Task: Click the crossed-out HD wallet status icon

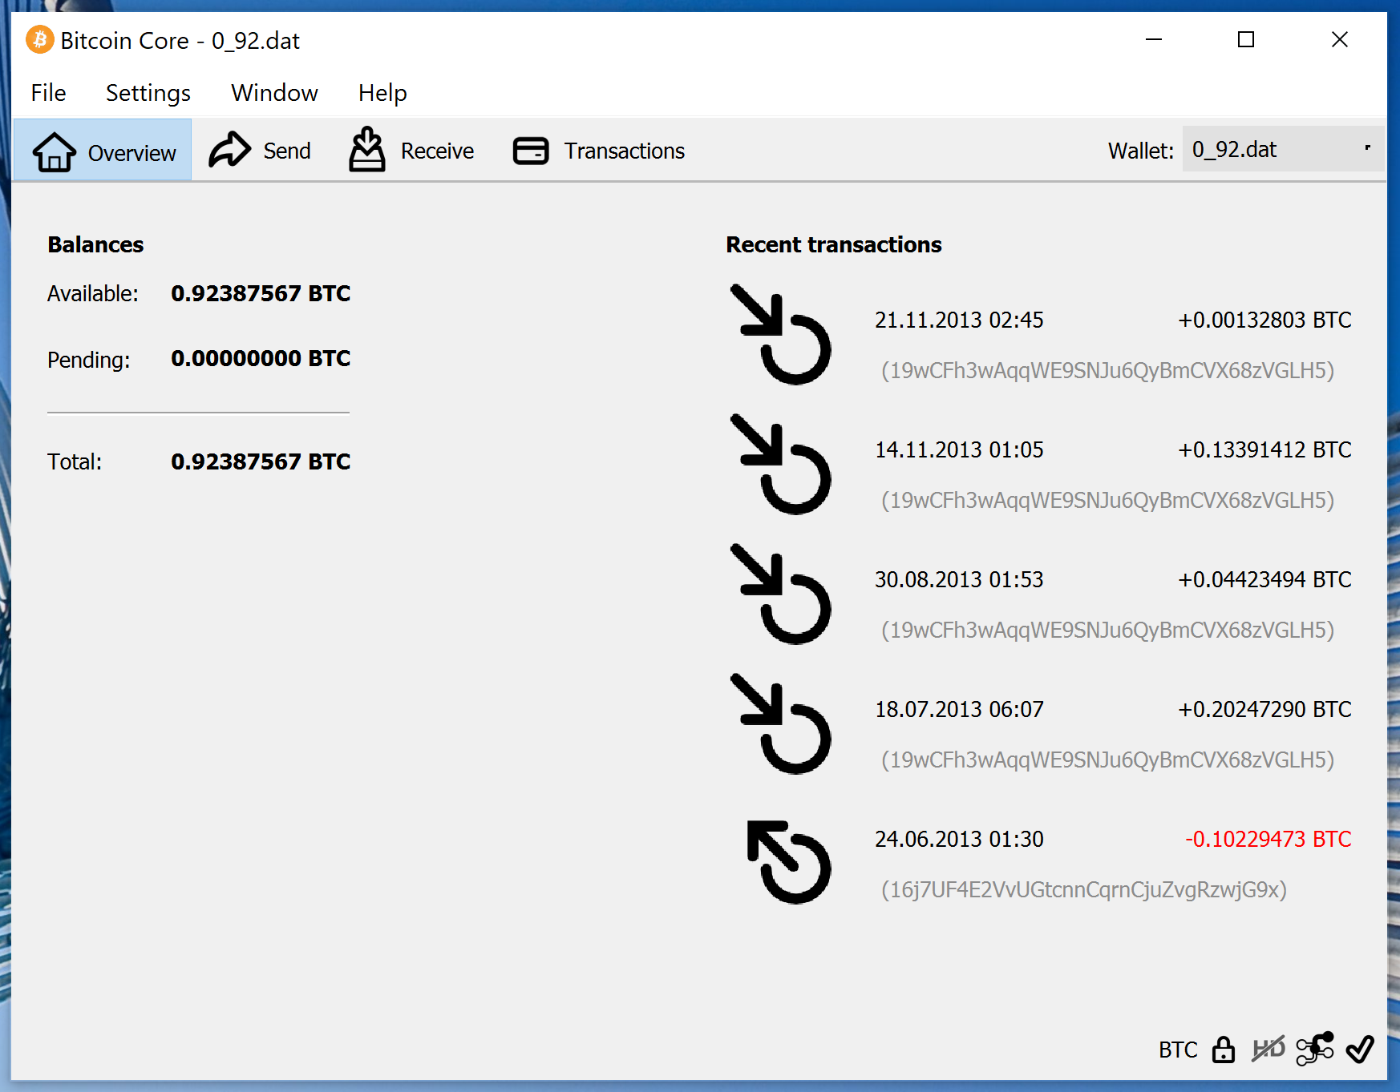Action: tap(1268, 1049)
